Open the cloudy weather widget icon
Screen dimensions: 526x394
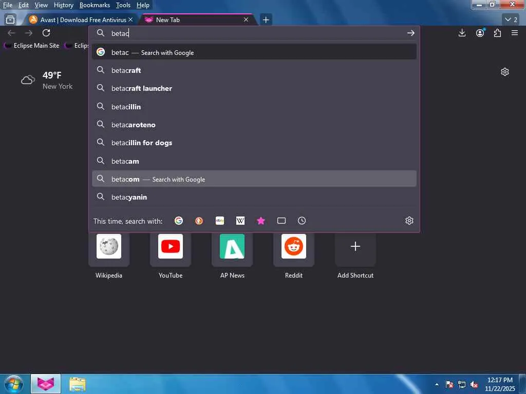(28, 80)
